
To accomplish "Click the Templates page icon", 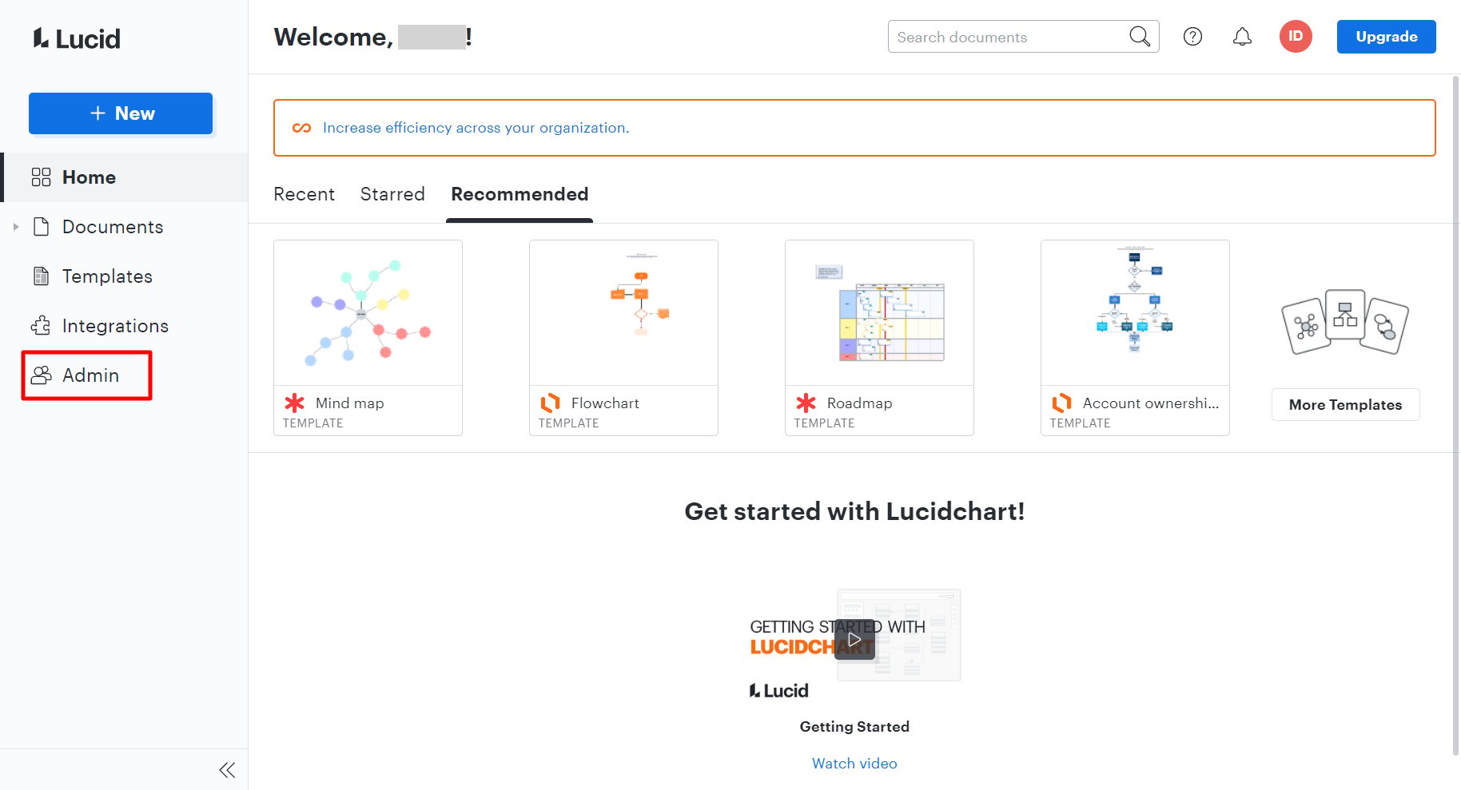I will tap(41, 276).
